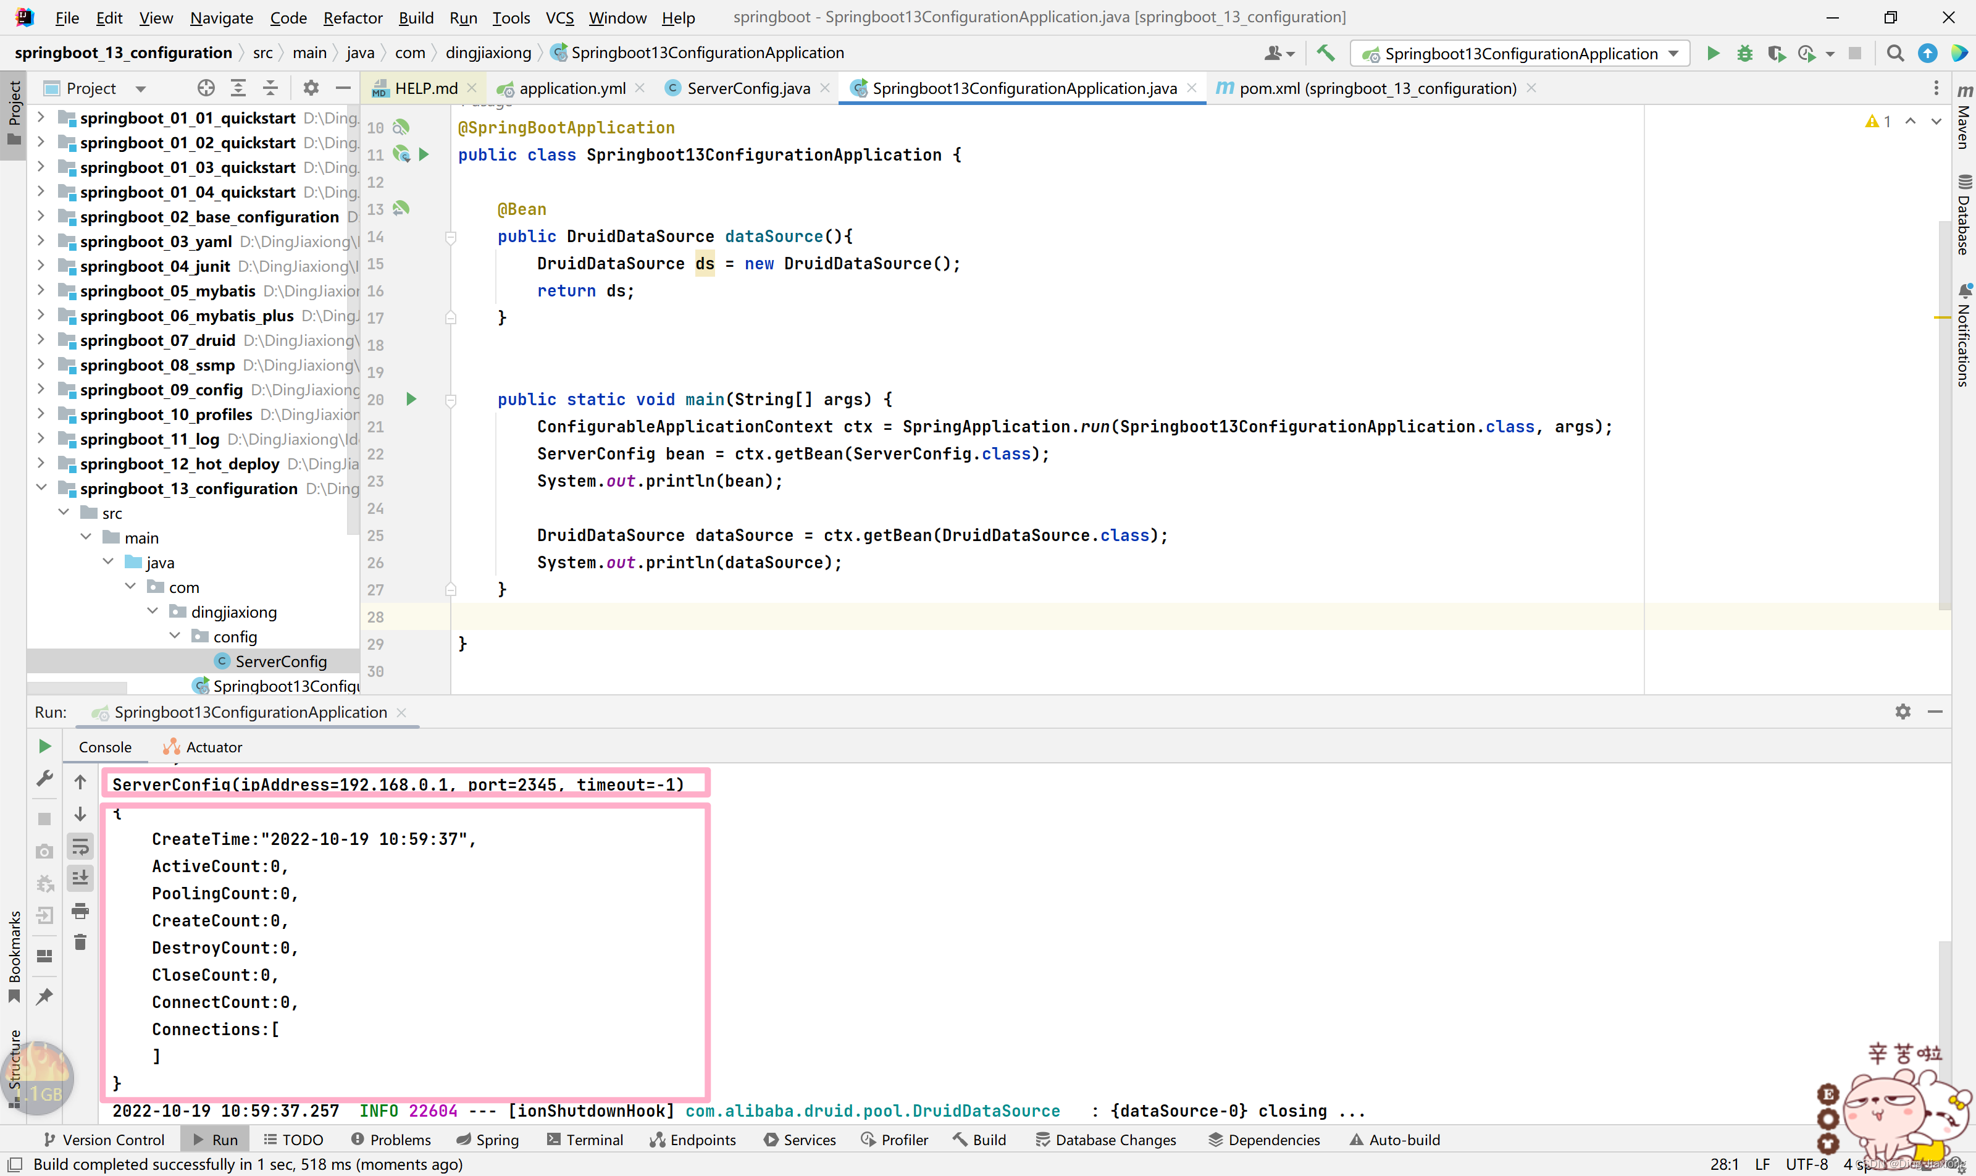Switch to pom.xml editor tab
This screenshot has height=1176, width=1976.
1378,88
